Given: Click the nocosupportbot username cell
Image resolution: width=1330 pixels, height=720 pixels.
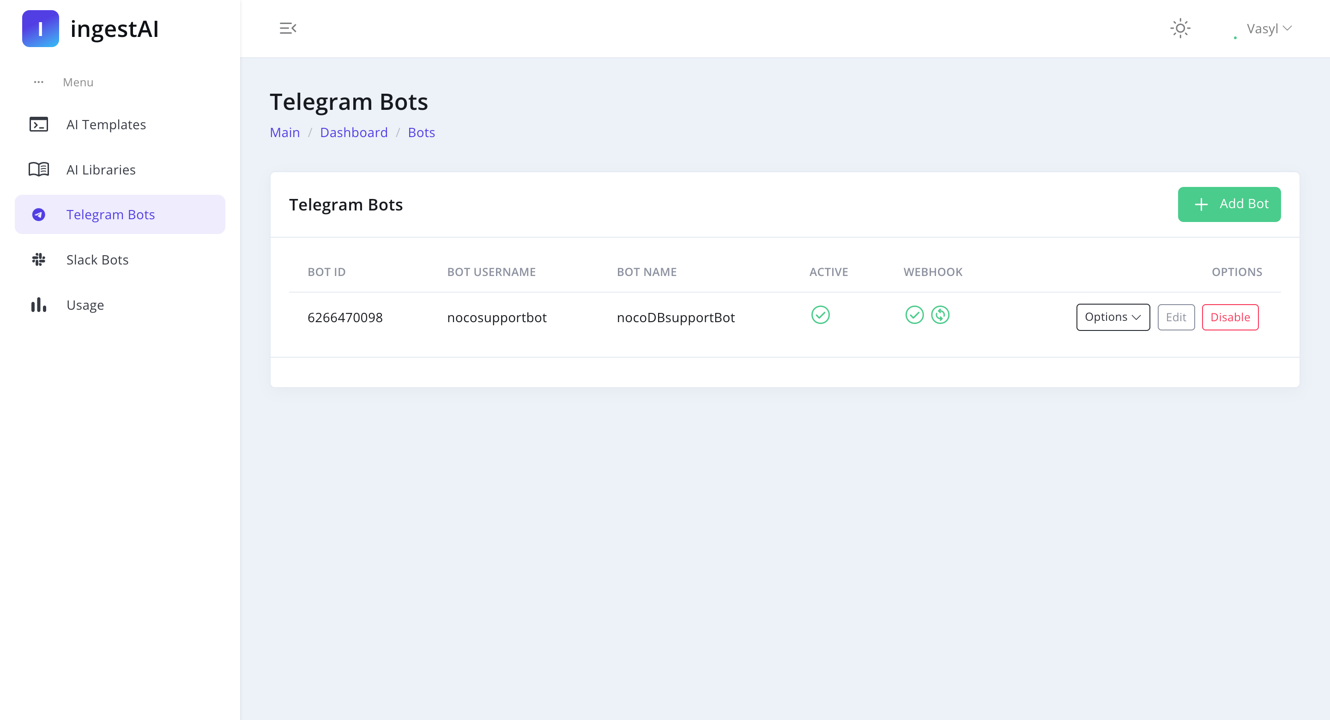Looking at the screenshot, I should coord(497,318).
